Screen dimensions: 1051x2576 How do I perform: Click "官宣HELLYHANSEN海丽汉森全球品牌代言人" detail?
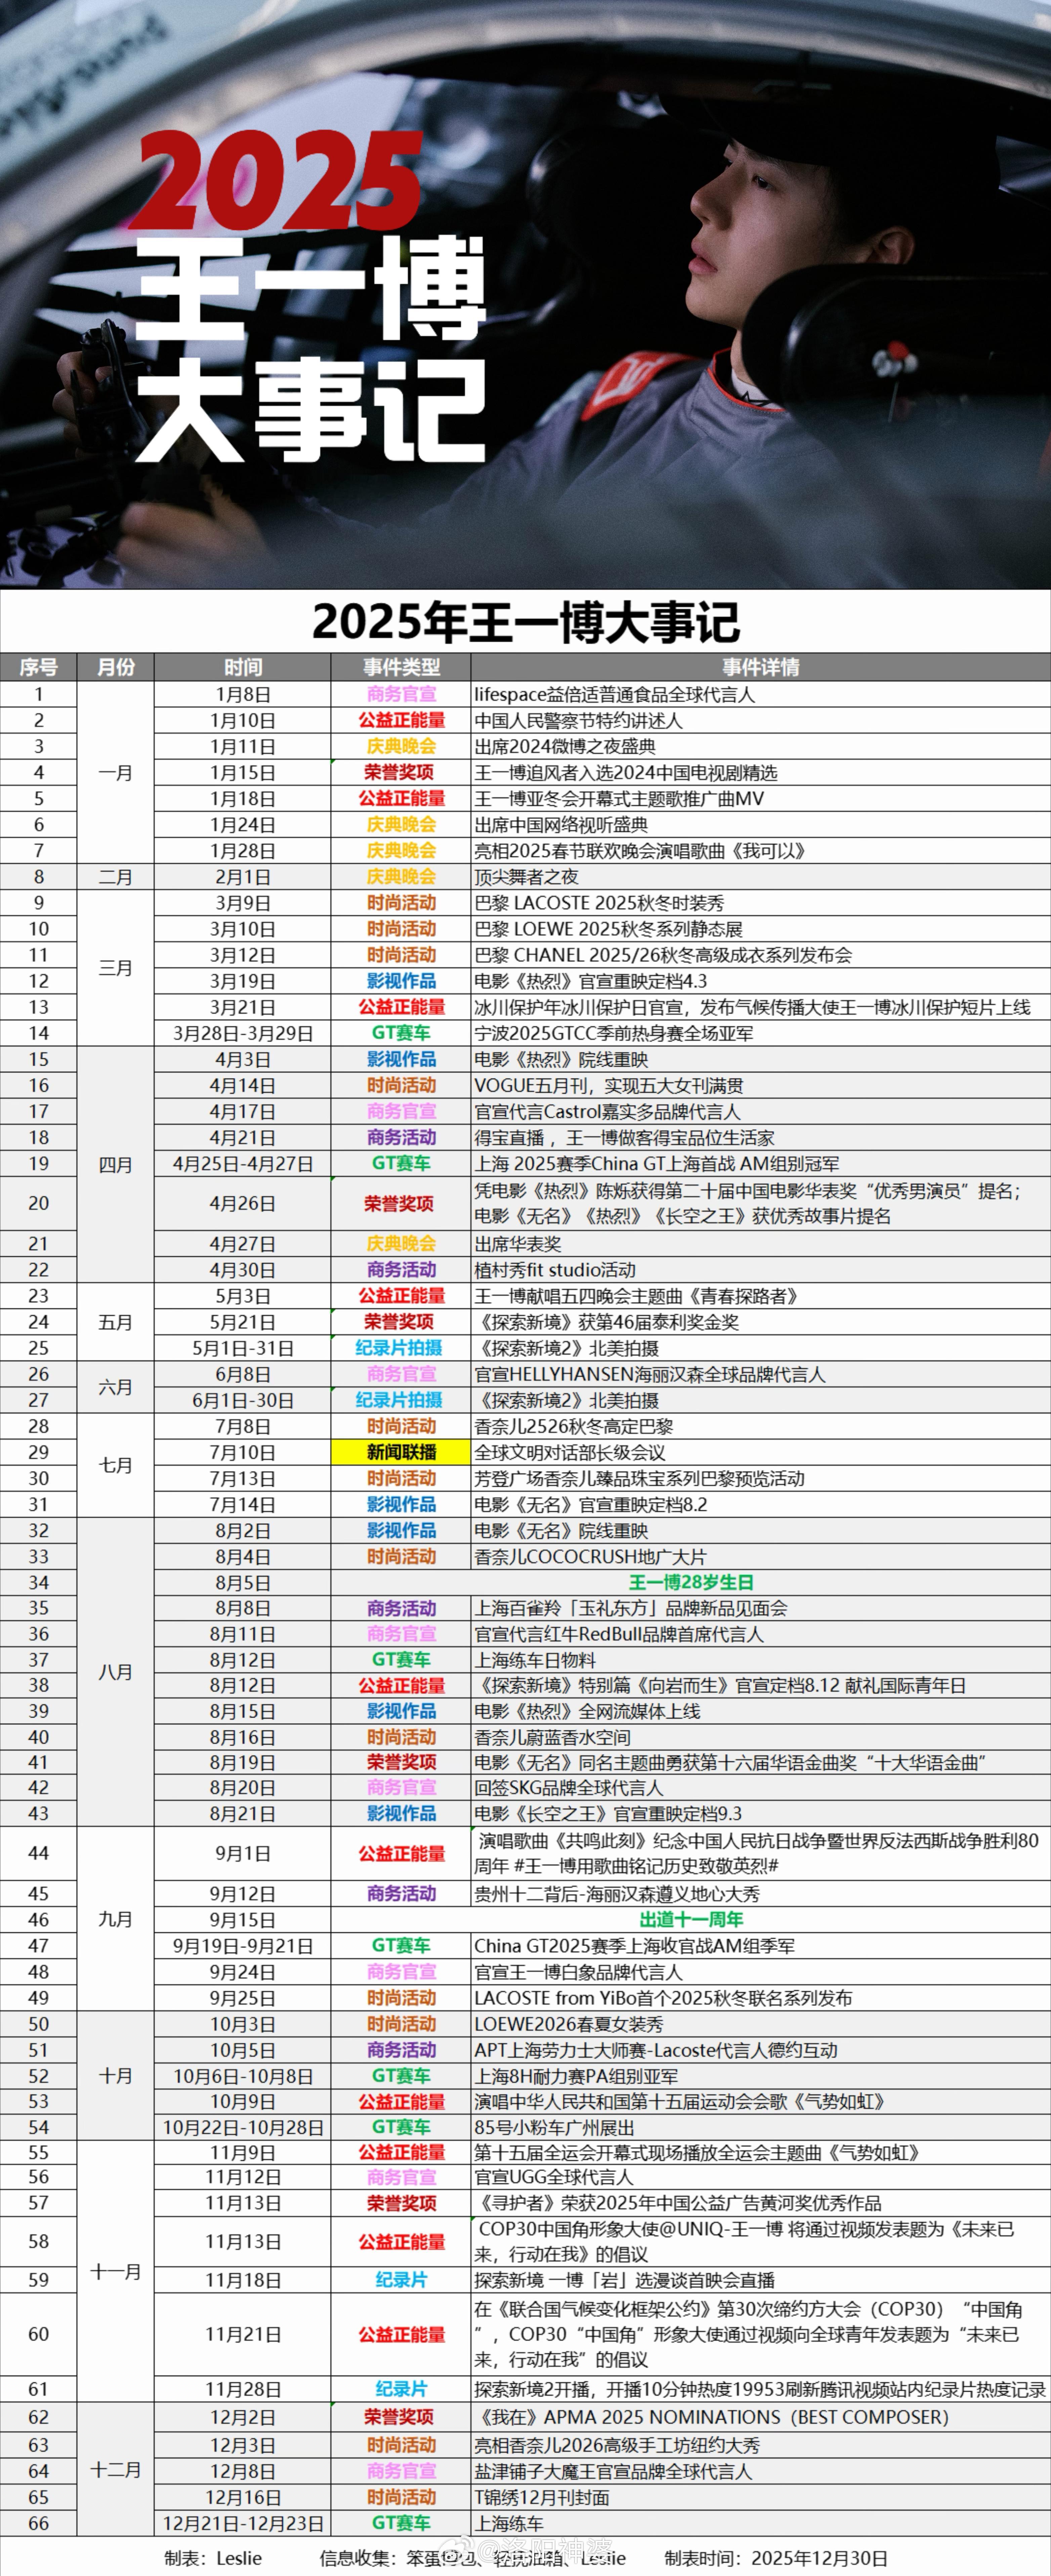coord(650,1374)
